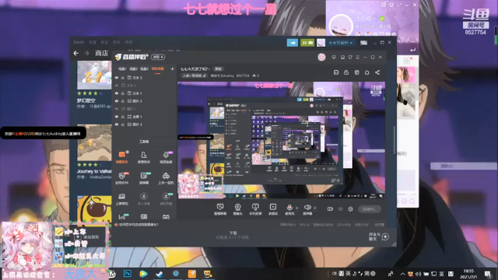Viewport: 498px width, 280px height.
Task: Open the PK tool in toolbox second row
Action: point(122,178)
